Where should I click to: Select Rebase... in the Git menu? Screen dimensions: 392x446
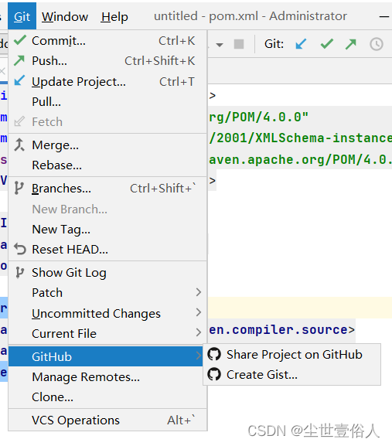(x=107, y=165)
